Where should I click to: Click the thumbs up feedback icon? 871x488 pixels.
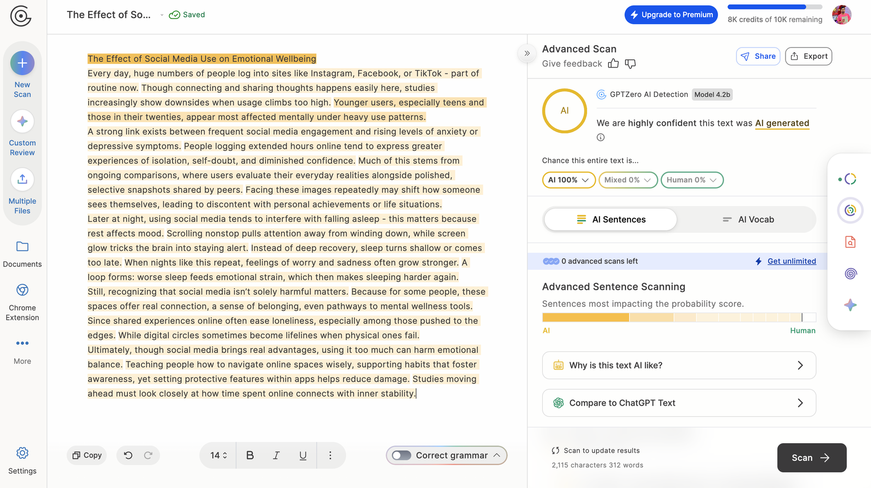(614, 64)
